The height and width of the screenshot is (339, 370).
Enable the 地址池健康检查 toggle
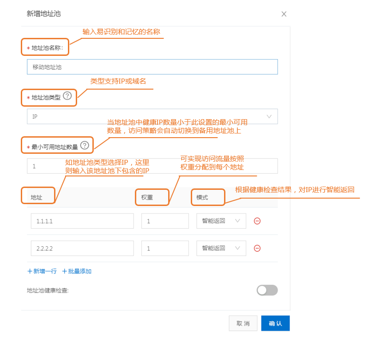click(267, 290)
